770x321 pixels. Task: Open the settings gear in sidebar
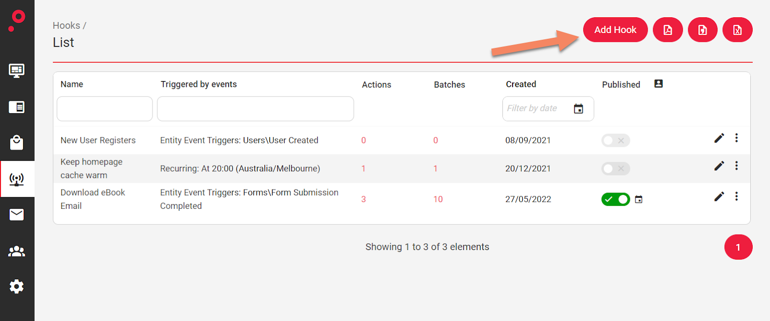(x=17, y=286)
